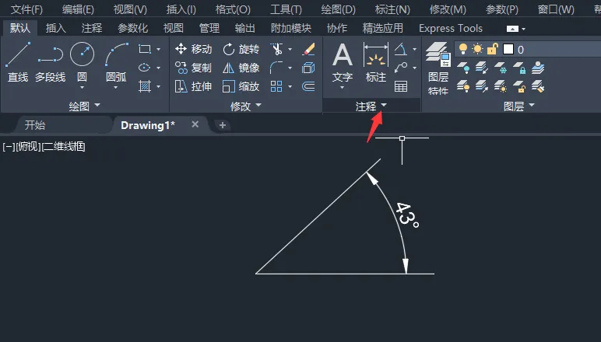Open the Text tool dropdown arrow
The height and width of the screenshot is (342, 601).
pyautogui.click(x=343, y=88)
